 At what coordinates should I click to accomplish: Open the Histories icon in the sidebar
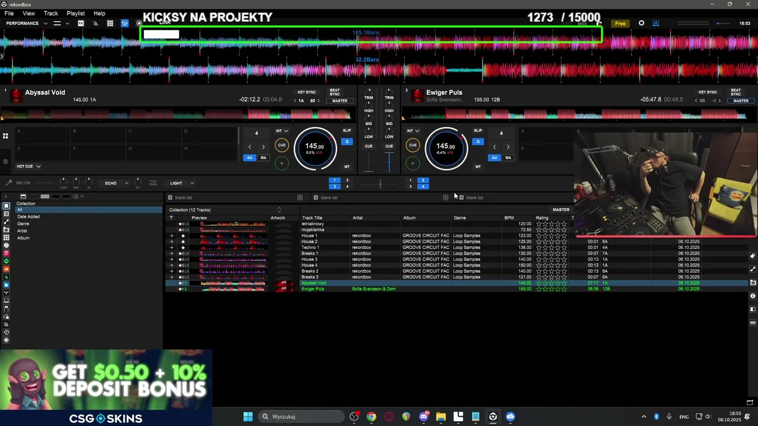tap(7, 332)
